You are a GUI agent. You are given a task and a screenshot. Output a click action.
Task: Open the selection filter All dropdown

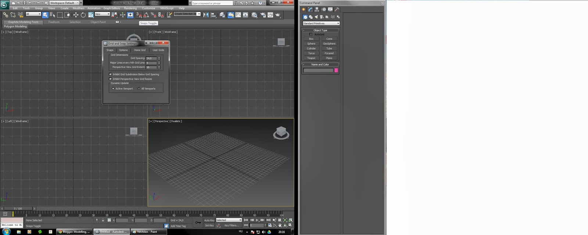33,14
